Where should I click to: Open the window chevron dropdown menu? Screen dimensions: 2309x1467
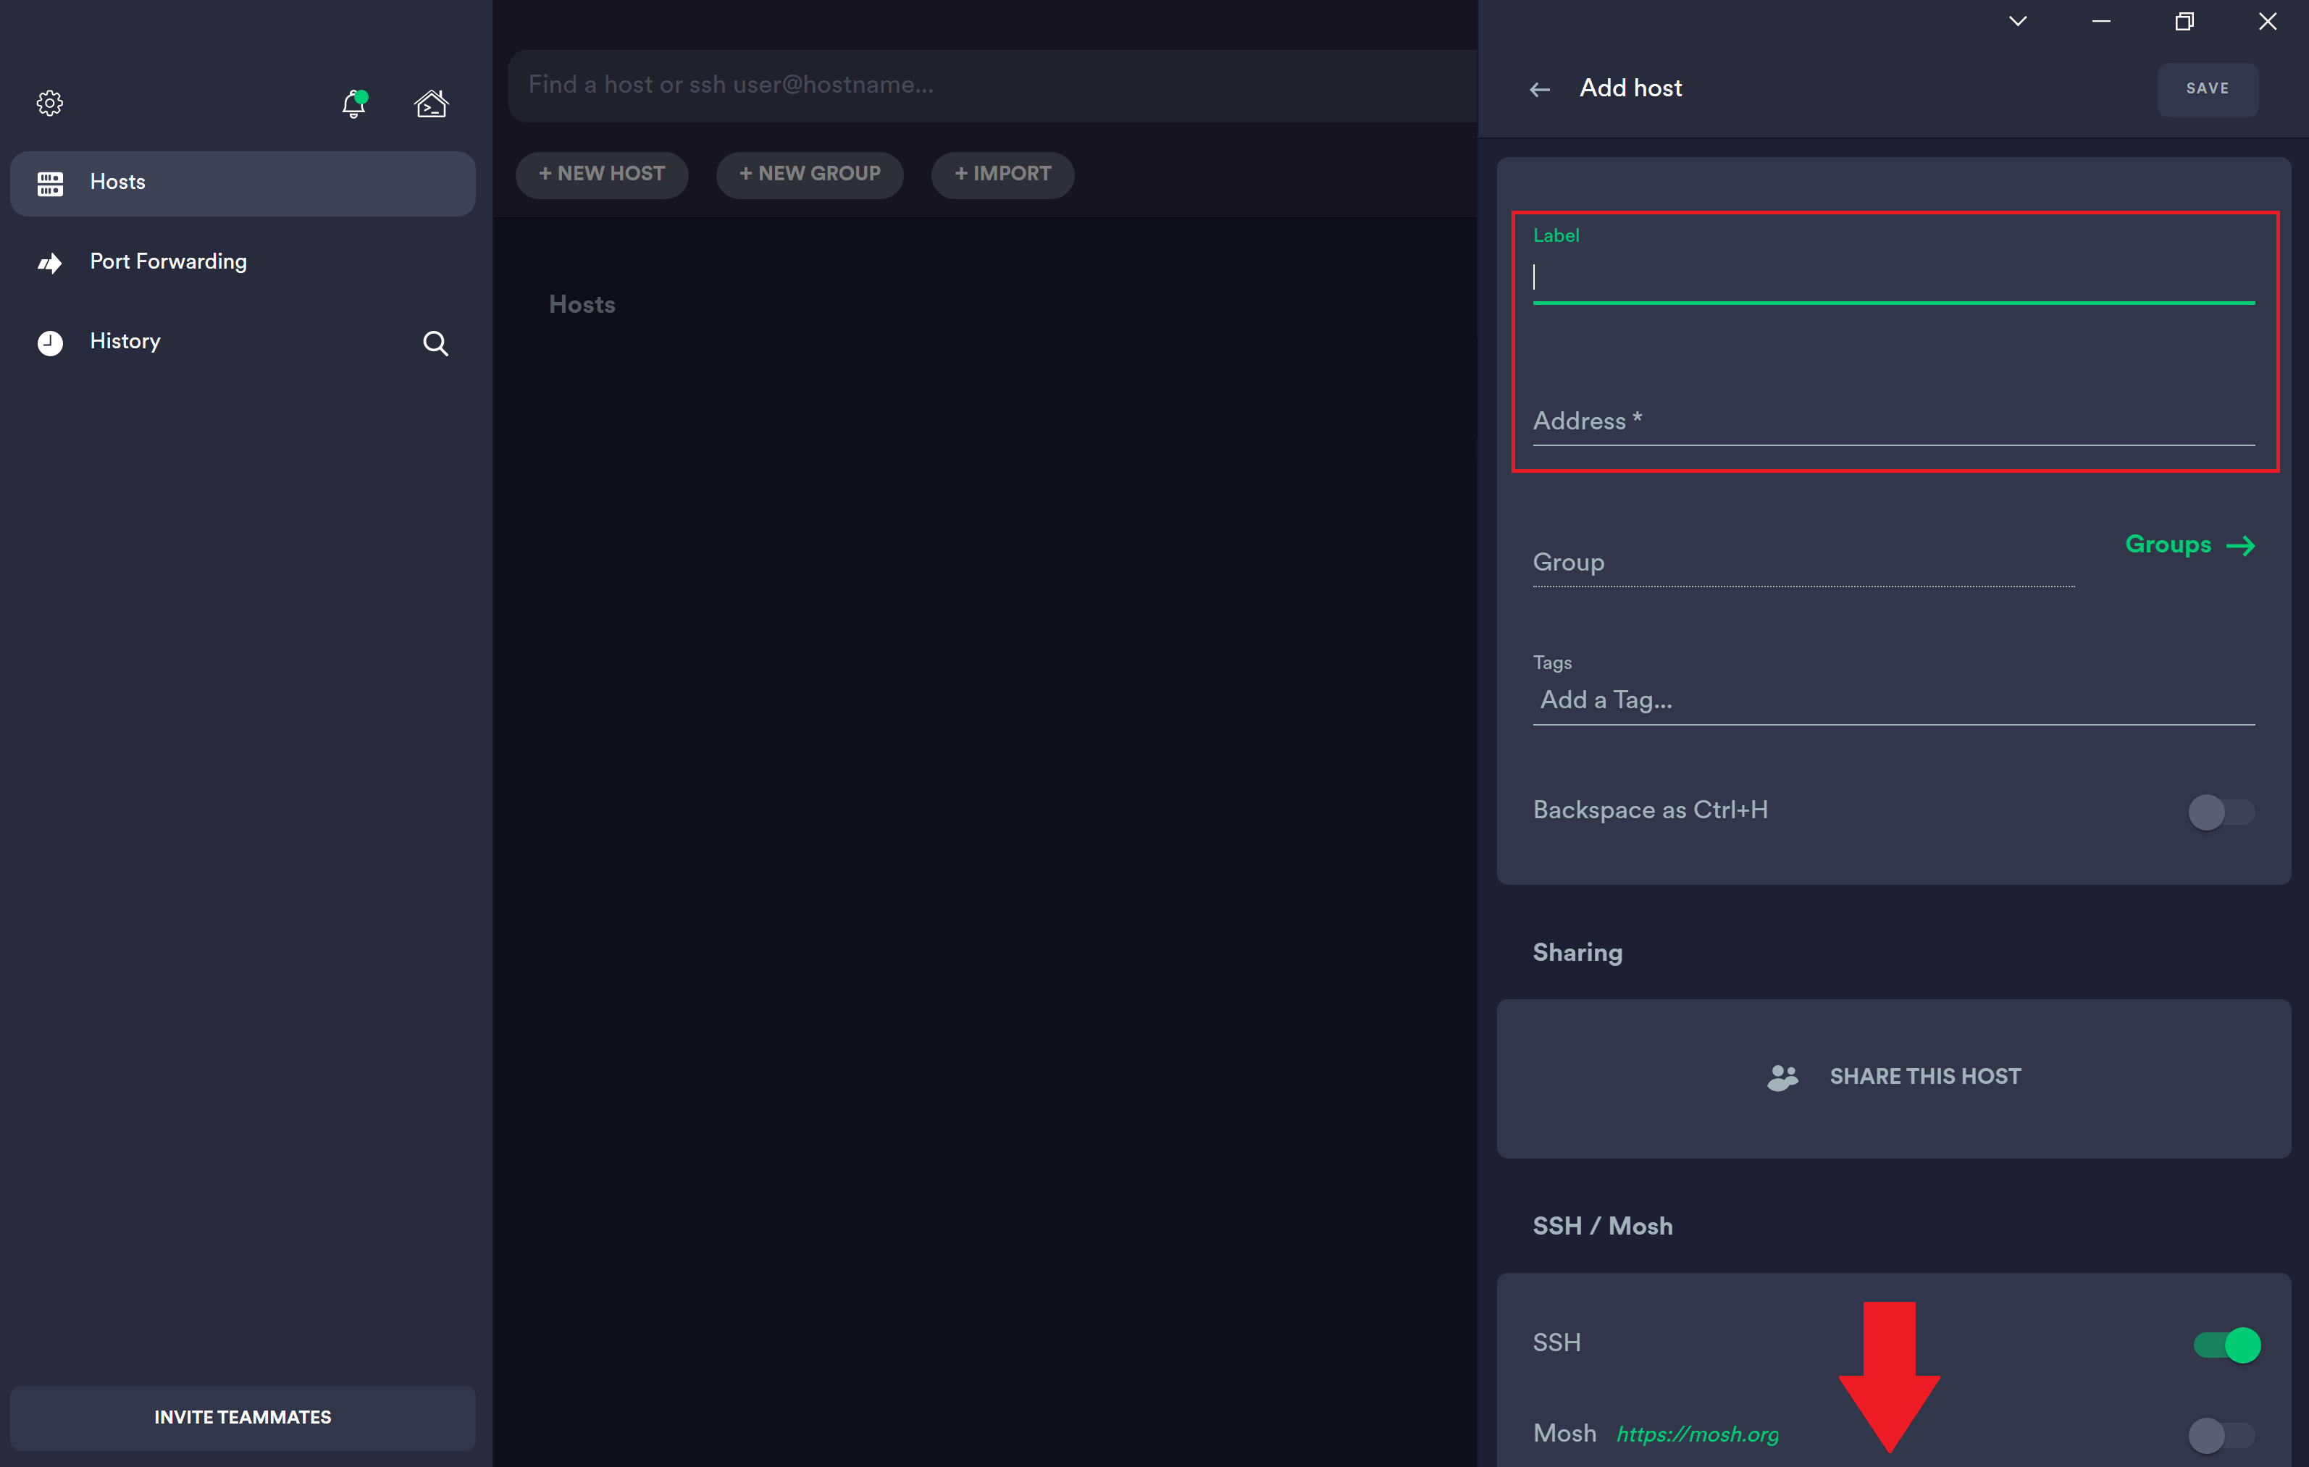[2018, 21]
